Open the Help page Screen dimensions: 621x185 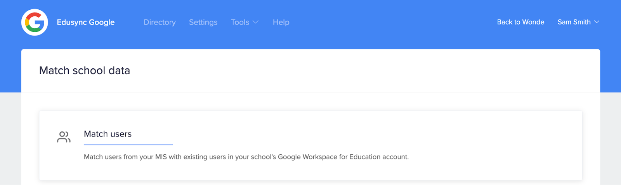coord(281,22)
